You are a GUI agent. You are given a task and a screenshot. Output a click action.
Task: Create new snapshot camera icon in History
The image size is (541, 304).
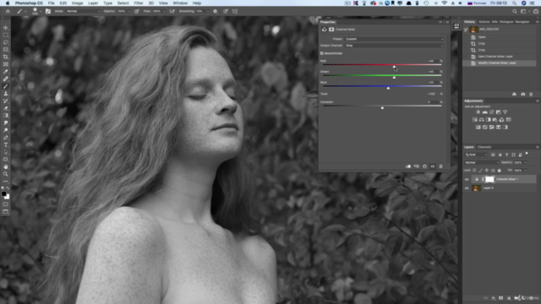[523, 94]
